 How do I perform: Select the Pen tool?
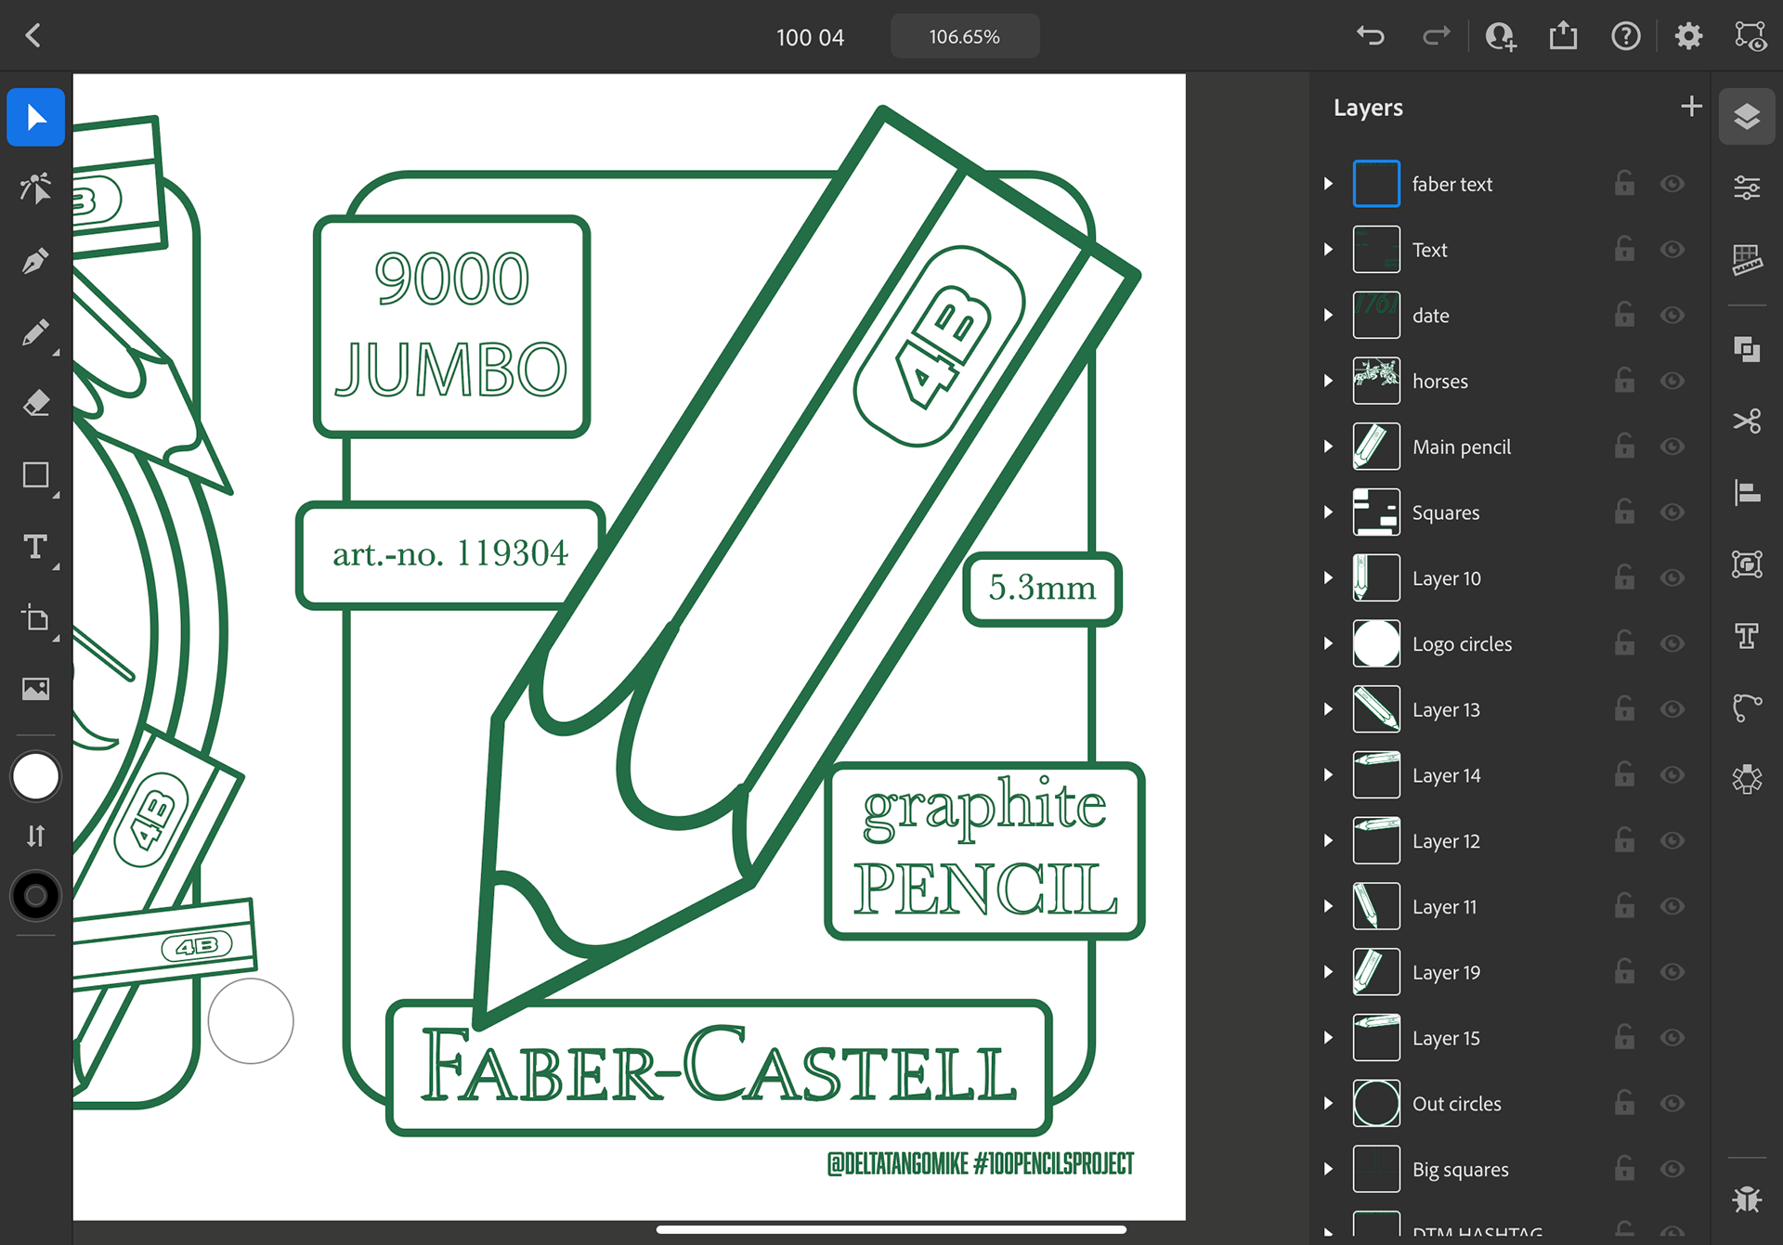35,261
